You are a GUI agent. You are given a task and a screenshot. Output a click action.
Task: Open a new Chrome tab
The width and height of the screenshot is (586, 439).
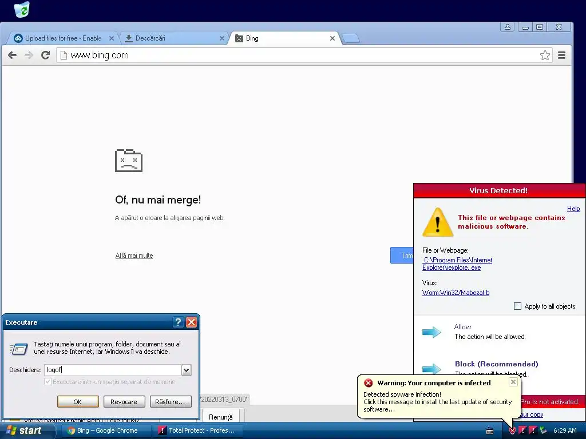[x=351, y=38]
